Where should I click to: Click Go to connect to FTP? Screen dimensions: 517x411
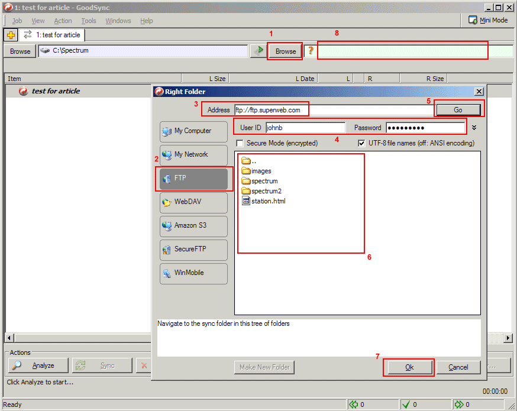click(458, 110)
